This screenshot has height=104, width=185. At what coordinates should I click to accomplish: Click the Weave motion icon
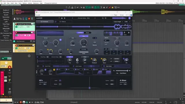point(60,84)
